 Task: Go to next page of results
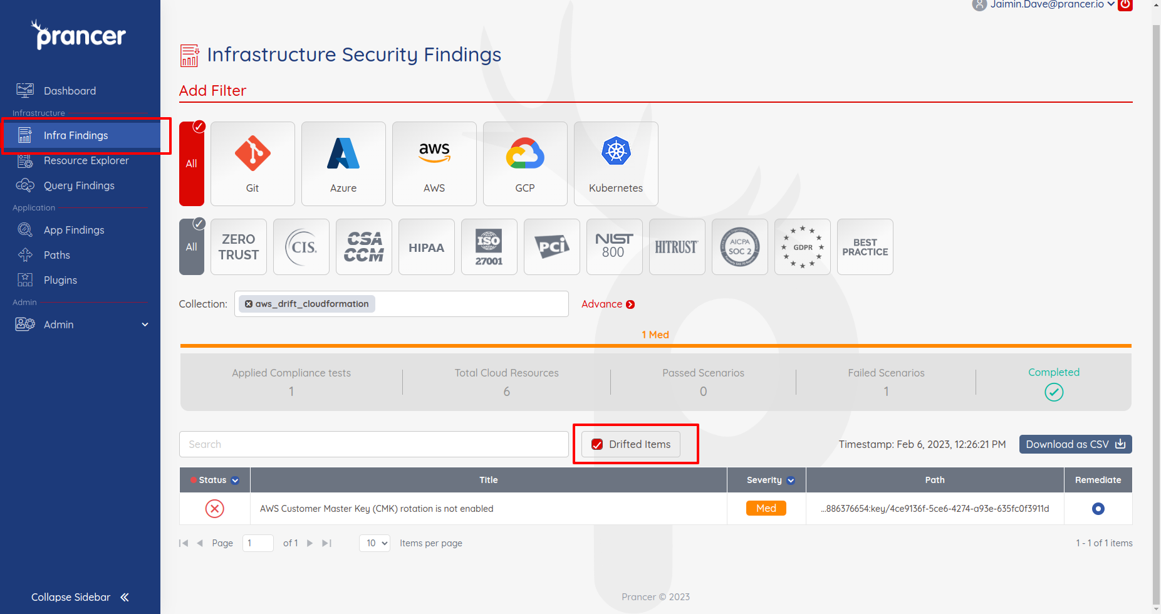tap(310, 543)
